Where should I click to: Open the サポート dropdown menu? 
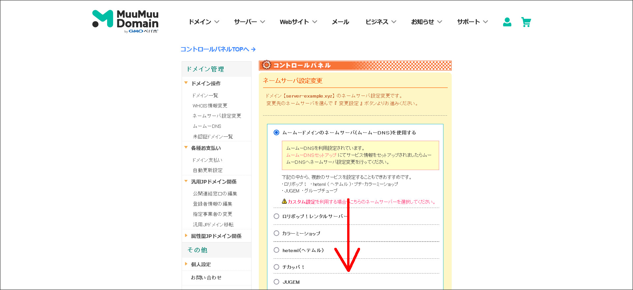point(472,22)
